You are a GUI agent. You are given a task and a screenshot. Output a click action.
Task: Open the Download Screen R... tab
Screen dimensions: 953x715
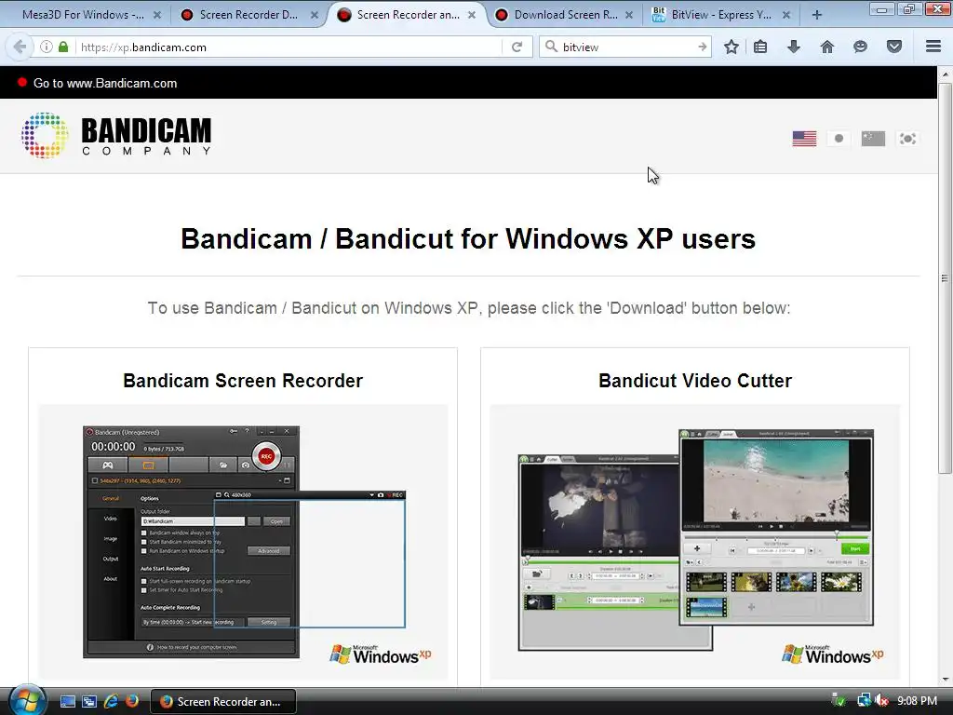click(565, 15)
